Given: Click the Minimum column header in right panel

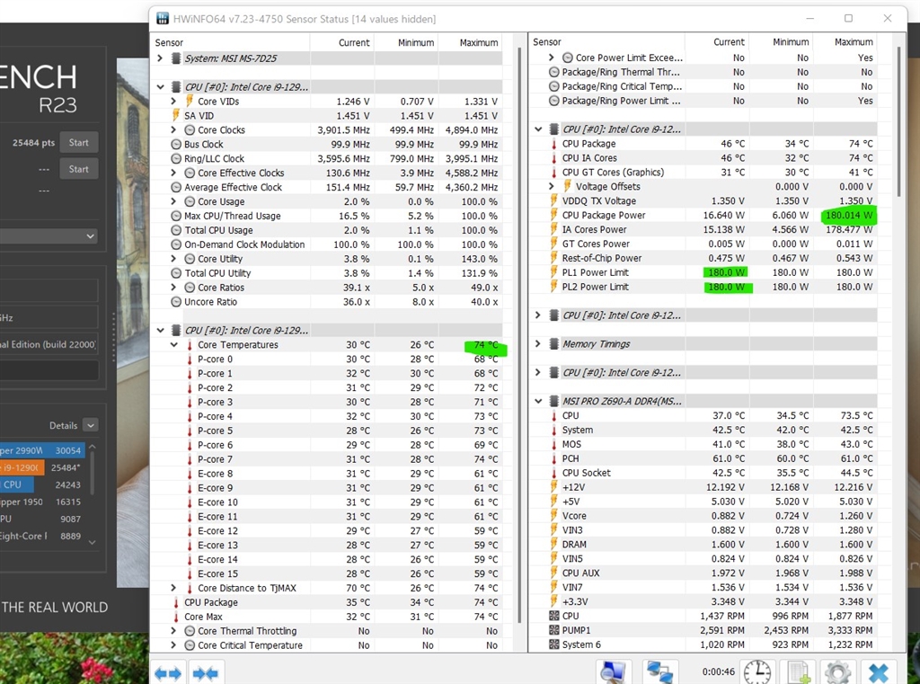Looking at the screenshot, I should tap(782, 42).
